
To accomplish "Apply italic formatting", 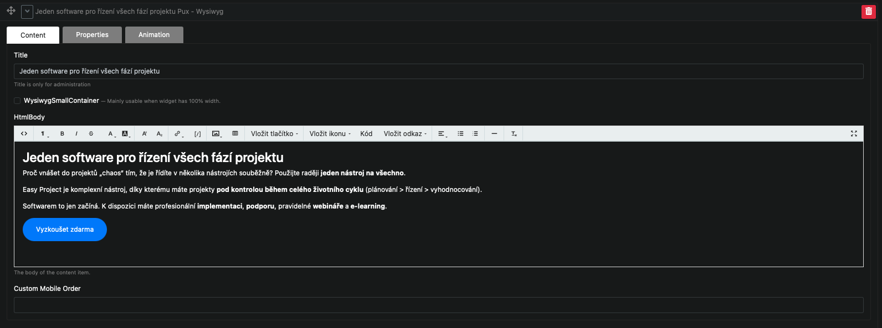I will point(76,134).
